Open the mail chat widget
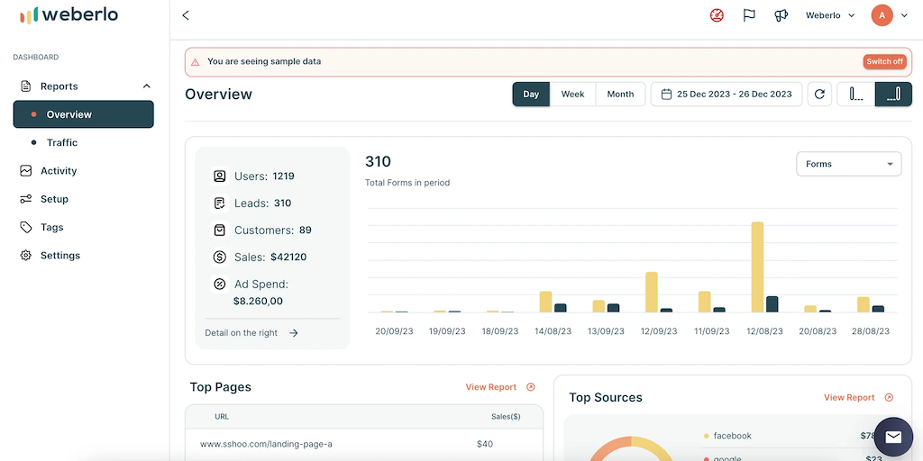This screenshot has height=461, width=923. (x=892, y=437)
